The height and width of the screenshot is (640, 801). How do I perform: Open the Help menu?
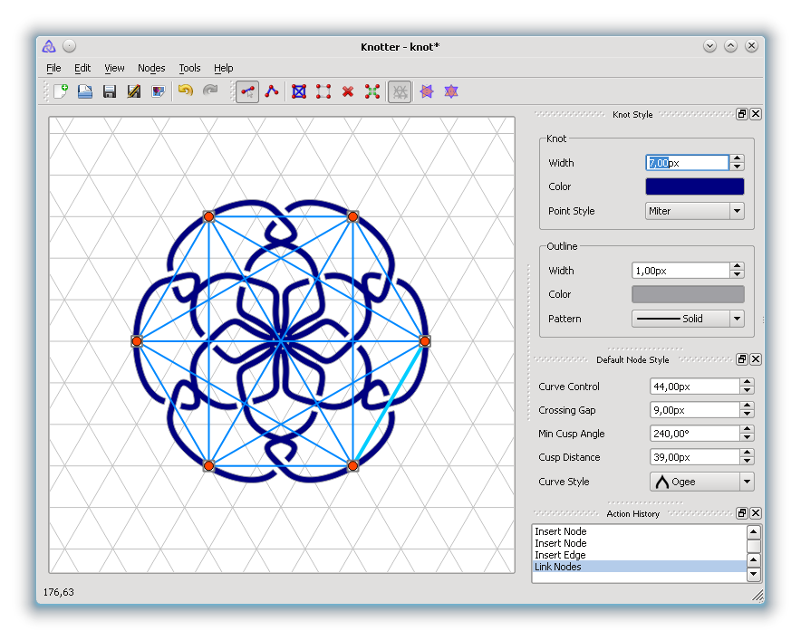point(223,68)
